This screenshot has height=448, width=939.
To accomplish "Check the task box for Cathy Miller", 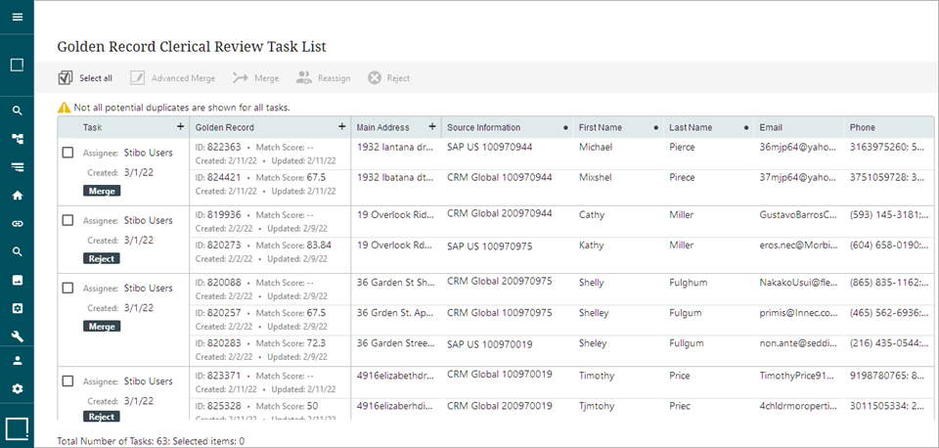I will click(67, 220).
